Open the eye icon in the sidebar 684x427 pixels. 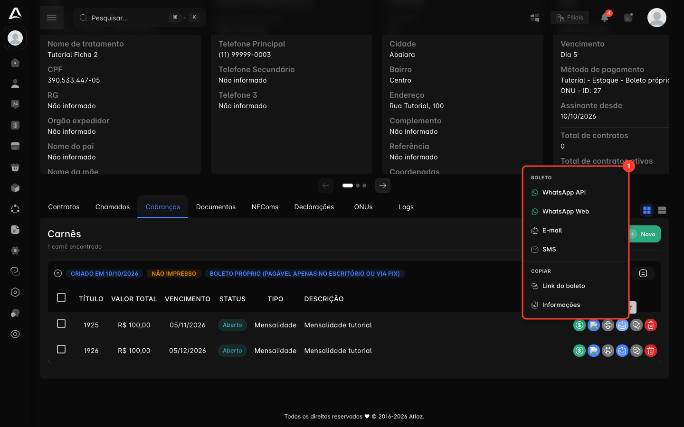tap(15, 334)
